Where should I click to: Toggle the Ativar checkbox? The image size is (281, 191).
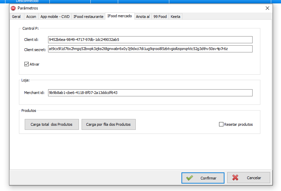point(26,64)
